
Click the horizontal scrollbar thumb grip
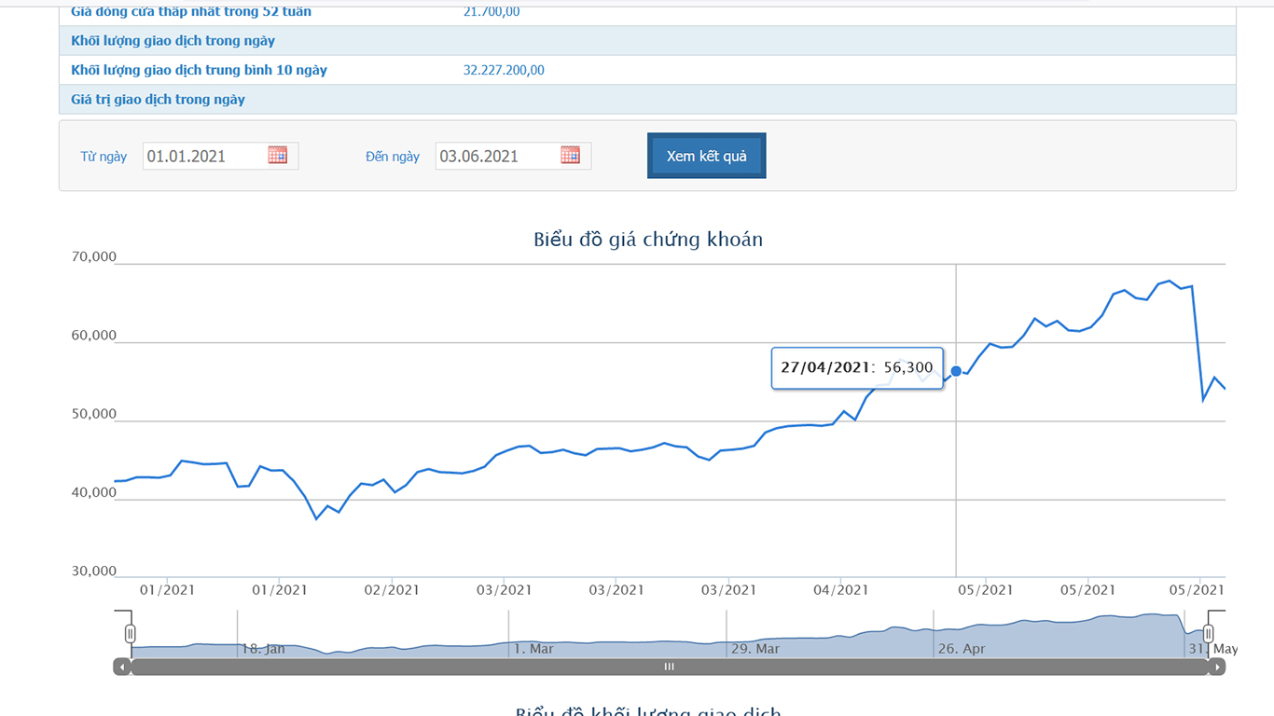(x=669, y=667)
